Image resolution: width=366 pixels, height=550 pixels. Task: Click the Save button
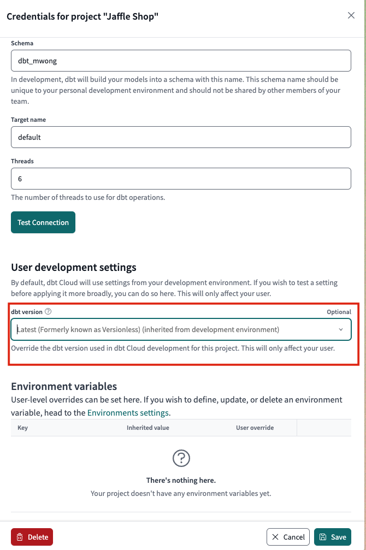pos(333,537)
